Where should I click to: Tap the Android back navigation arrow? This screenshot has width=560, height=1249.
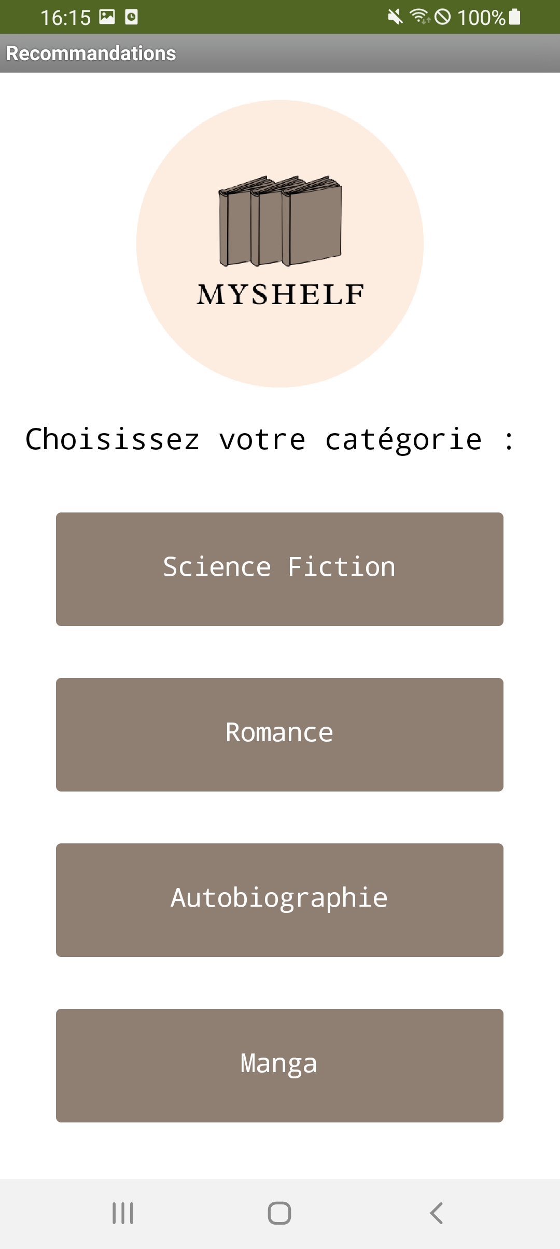(437, 1213)
